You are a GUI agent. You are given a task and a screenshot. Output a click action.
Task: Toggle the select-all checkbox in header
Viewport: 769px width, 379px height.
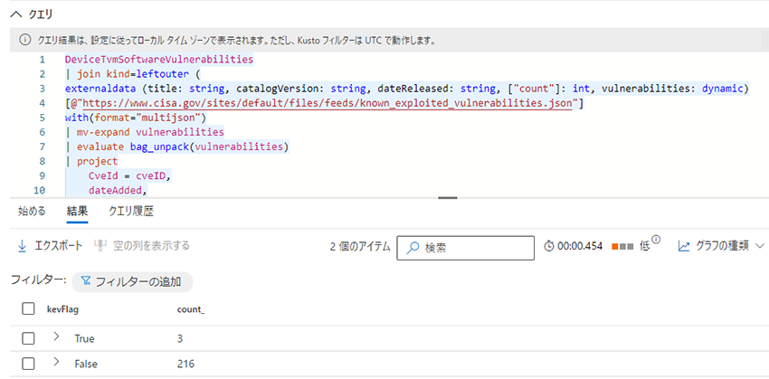[28, 310]
